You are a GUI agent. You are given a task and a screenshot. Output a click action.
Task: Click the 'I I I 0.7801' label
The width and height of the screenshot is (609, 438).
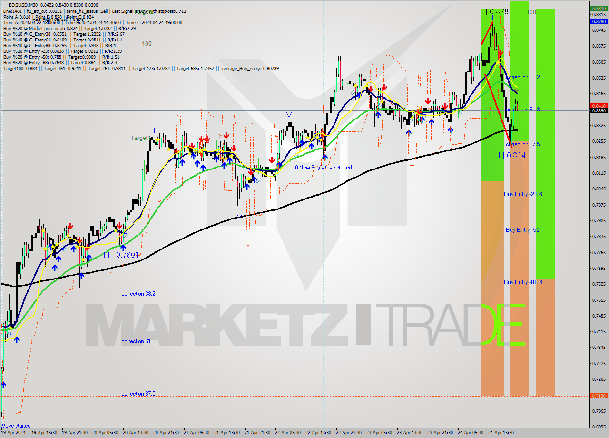point(121,255)
